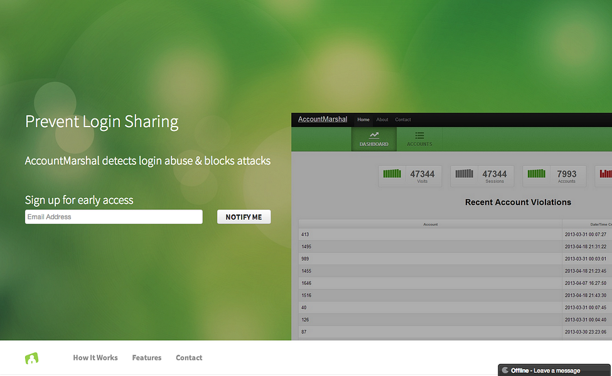The height and width of the screenshot is (376, 612).
Task: Open the How It Works link
Action: click(95, 358)
